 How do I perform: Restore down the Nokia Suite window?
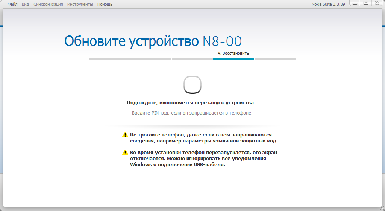366,3
